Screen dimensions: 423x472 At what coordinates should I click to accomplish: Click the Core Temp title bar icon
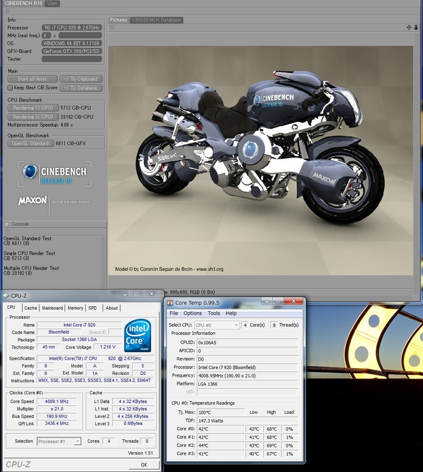click(x=170, y=303)
